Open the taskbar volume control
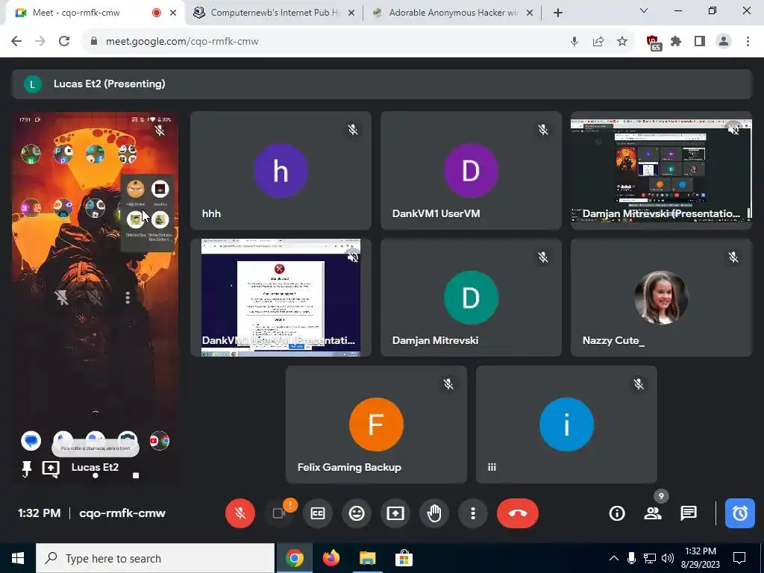This screenshot has height=573, width=764. click(668, 558)
